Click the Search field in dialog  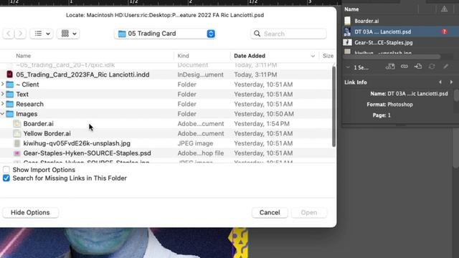tap(288, 34)
